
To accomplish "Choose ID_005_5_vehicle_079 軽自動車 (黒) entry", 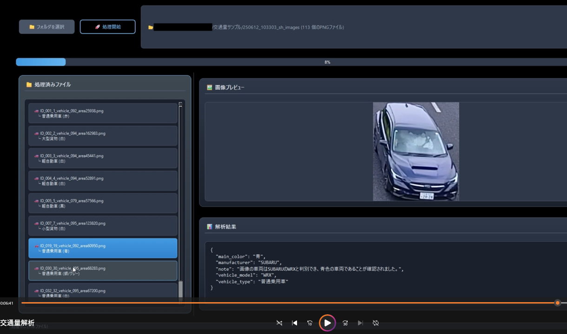I will (x=103, y=204).
